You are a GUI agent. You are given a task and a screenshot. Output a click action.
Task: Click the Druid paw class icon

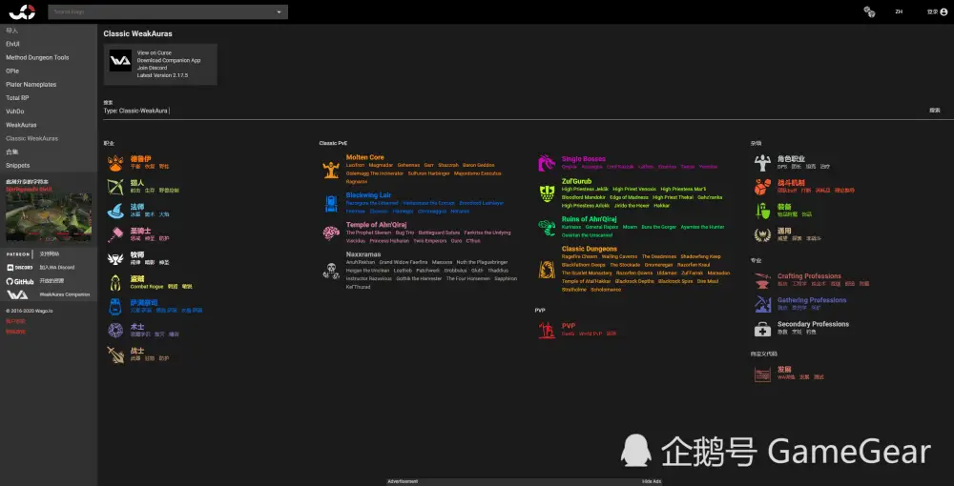point(115,163)
